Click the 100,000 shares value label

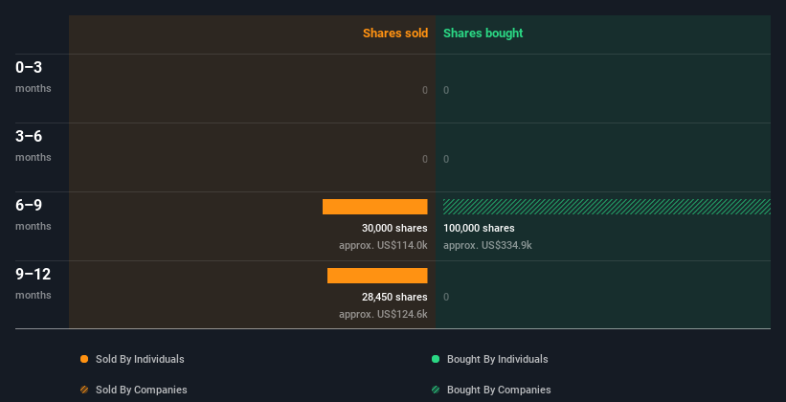click(479, 229)
